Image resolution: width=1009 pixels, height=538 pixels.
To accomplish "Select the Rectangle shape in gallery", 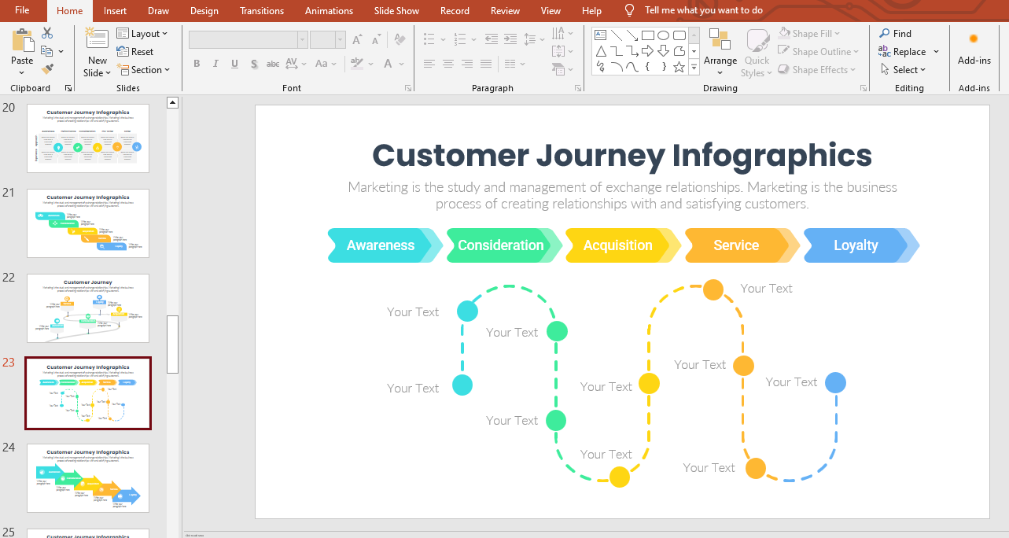I will click(648, 35).
